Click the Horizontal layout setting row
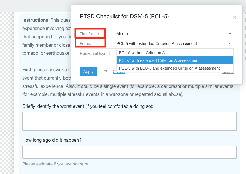Viewport: 246px width, 174px height. tap(95, 54)
